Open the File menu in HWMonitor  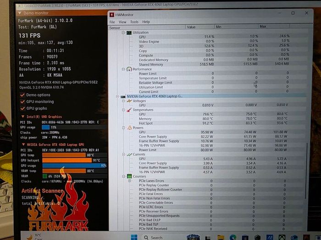tap(112, 22)
